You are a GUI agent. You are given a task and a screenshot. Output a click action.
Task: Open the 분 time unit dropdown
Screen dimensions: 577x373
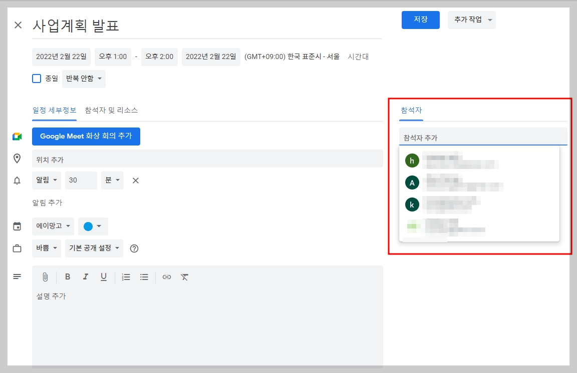[112, 180]
